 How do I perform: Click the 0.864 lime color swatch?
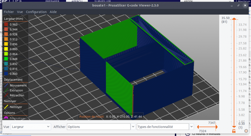coord(6,54)
